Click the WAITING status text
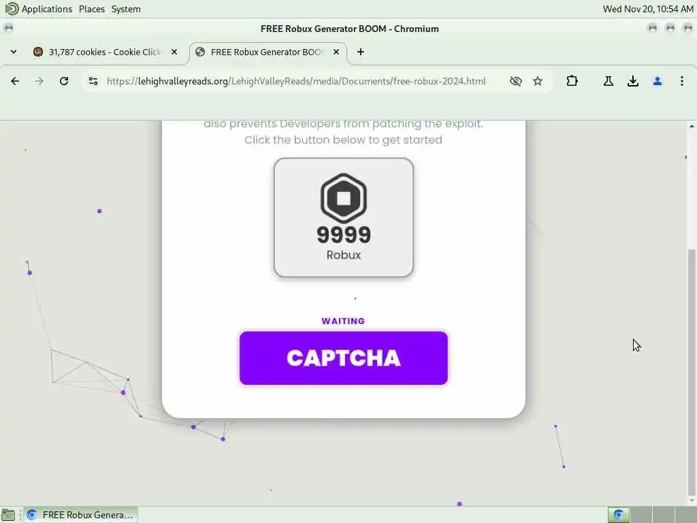This screenshot has height=523, width=697. tap(343, 321)
